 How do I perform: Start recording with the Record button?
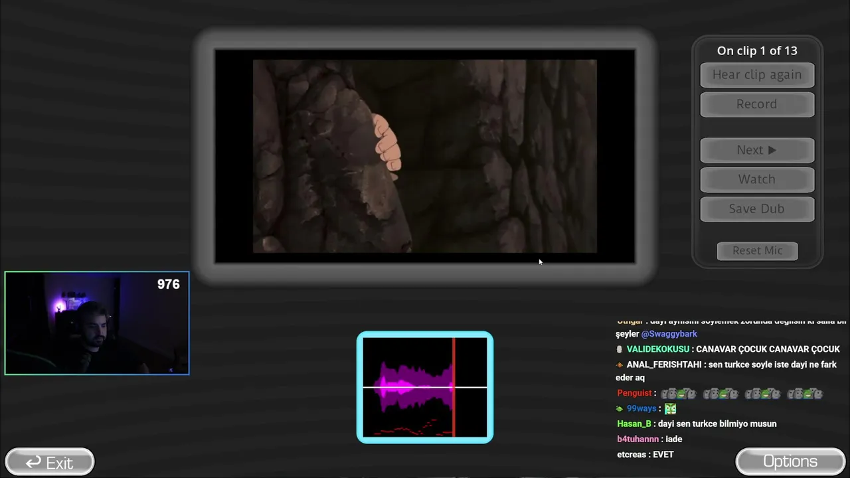[x=757, y=104]
